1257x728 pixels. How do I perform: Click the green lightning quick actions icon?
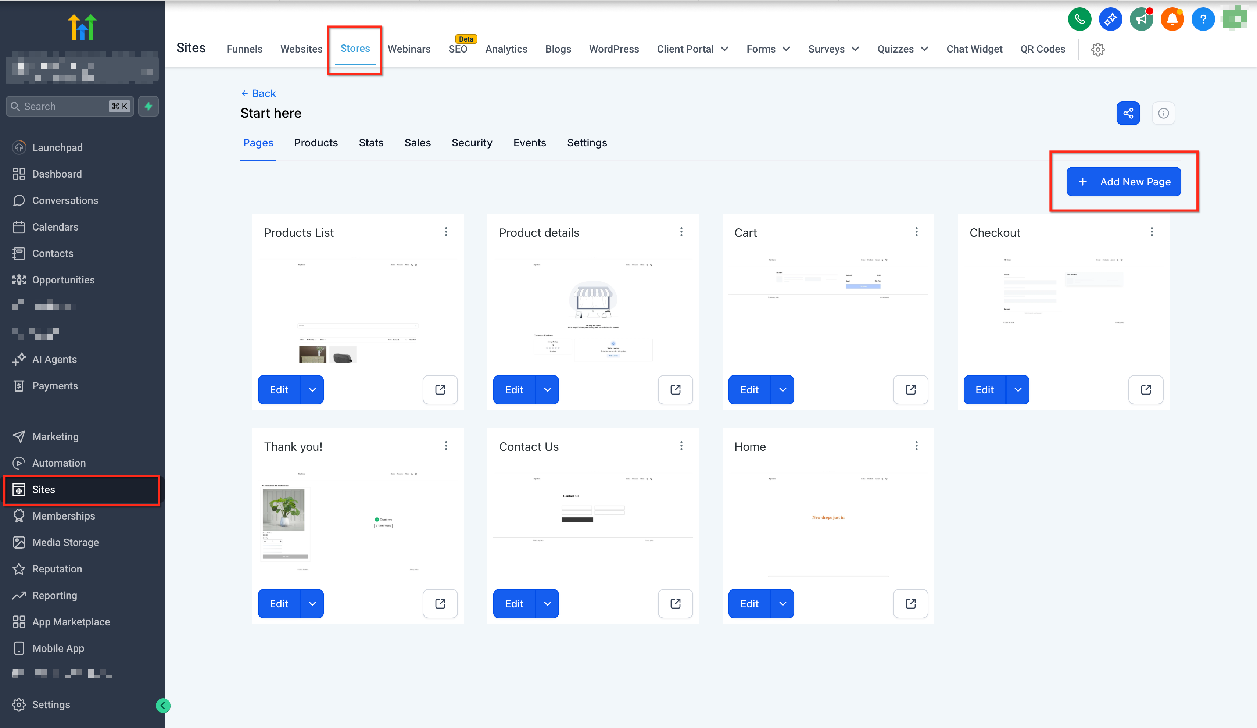(148, 106)
